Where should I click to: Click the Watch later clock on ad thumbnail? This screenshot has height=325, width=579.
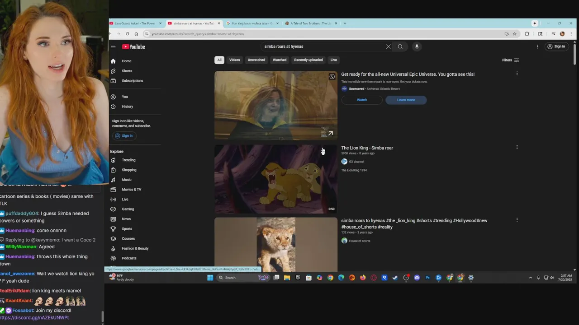(x=332, y=77)
